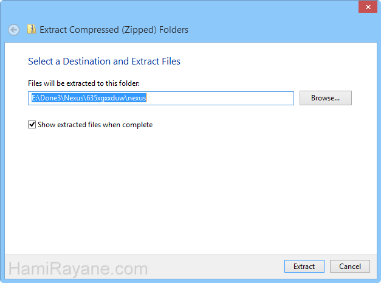Click the 'Done3' segment of the path
Viewport: 381px width, 283px height.
(x=50, y=98)
